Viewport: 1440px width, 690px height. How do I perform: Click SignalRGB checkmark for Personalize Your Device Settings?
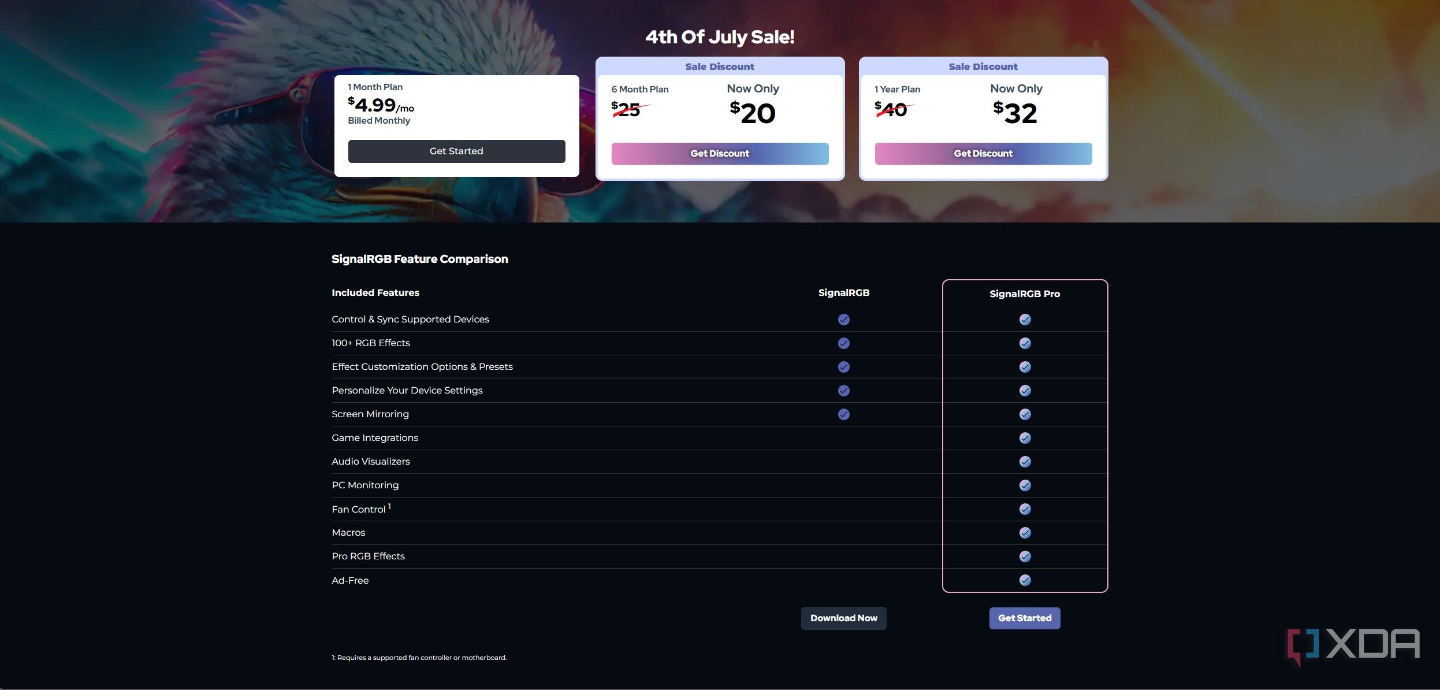coord(844,391)
